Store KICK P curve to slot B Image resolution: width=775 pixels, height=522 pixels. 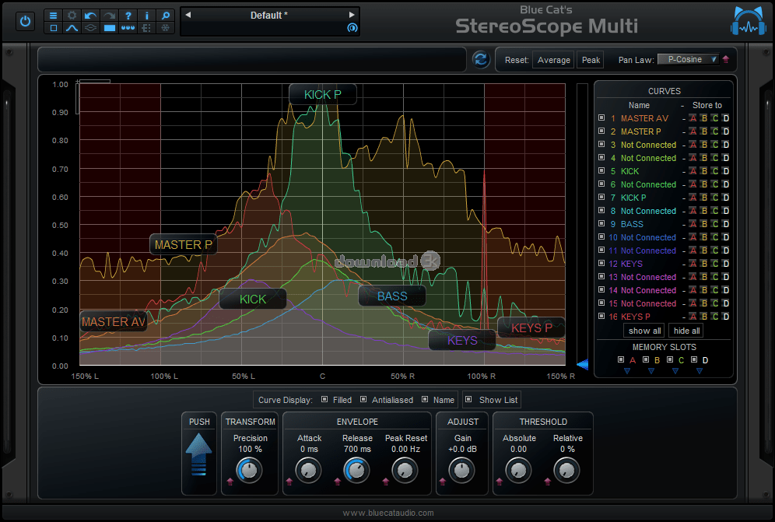pyautogui.click(x=704, y=198)
